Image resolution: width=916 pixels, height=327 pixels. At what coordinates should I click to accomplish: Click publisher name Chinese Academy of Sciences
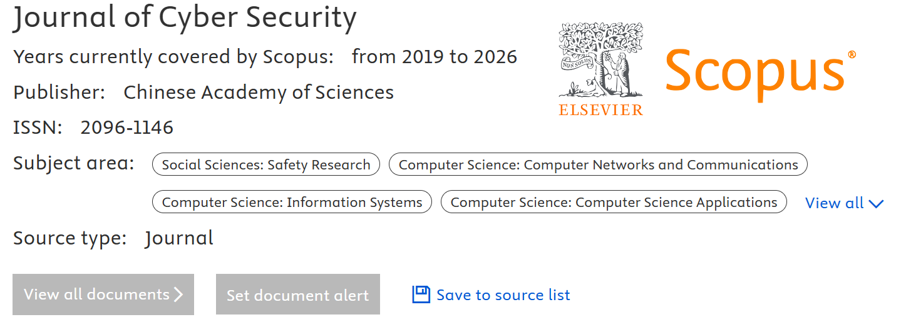coord(259,93)
